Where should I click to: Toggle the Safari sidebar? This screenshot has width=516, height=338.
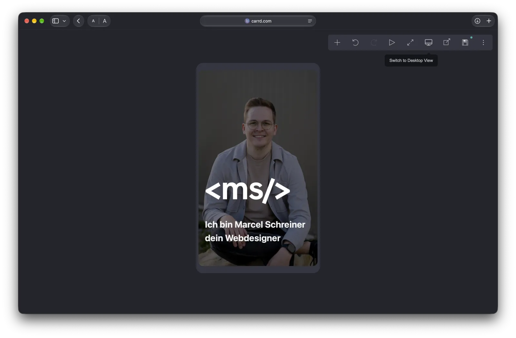(55, 21)
